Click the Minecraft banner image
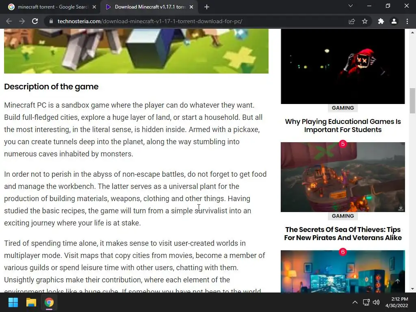This screenshot has width=416, height=312. [x=136, y=51]
